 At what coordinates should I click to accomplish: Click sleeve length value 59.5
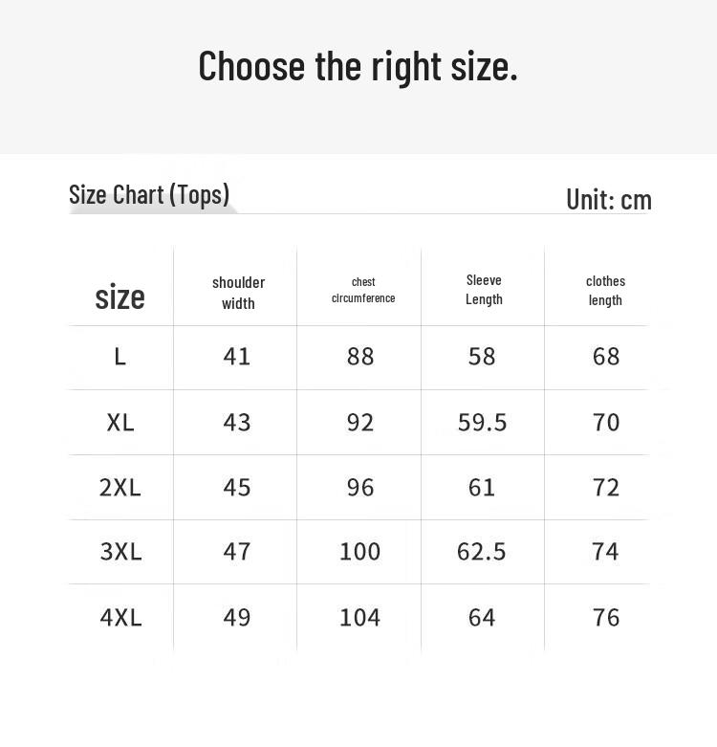(x=482, y=422)
